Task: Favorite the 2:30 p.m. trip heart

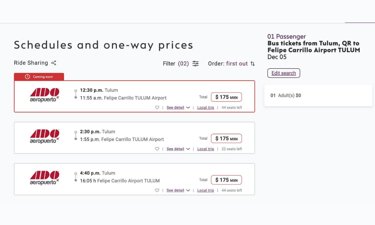Action: point(157,149)
